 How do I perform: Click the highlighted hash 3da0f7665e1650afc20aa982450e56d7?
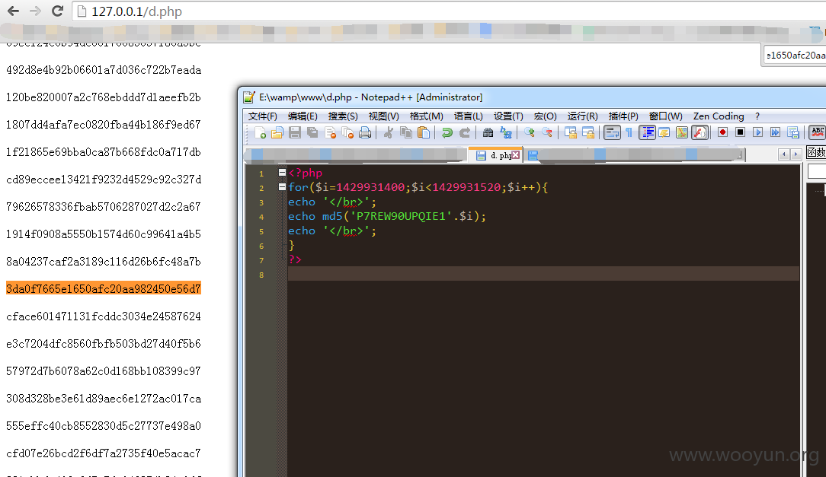104,289
